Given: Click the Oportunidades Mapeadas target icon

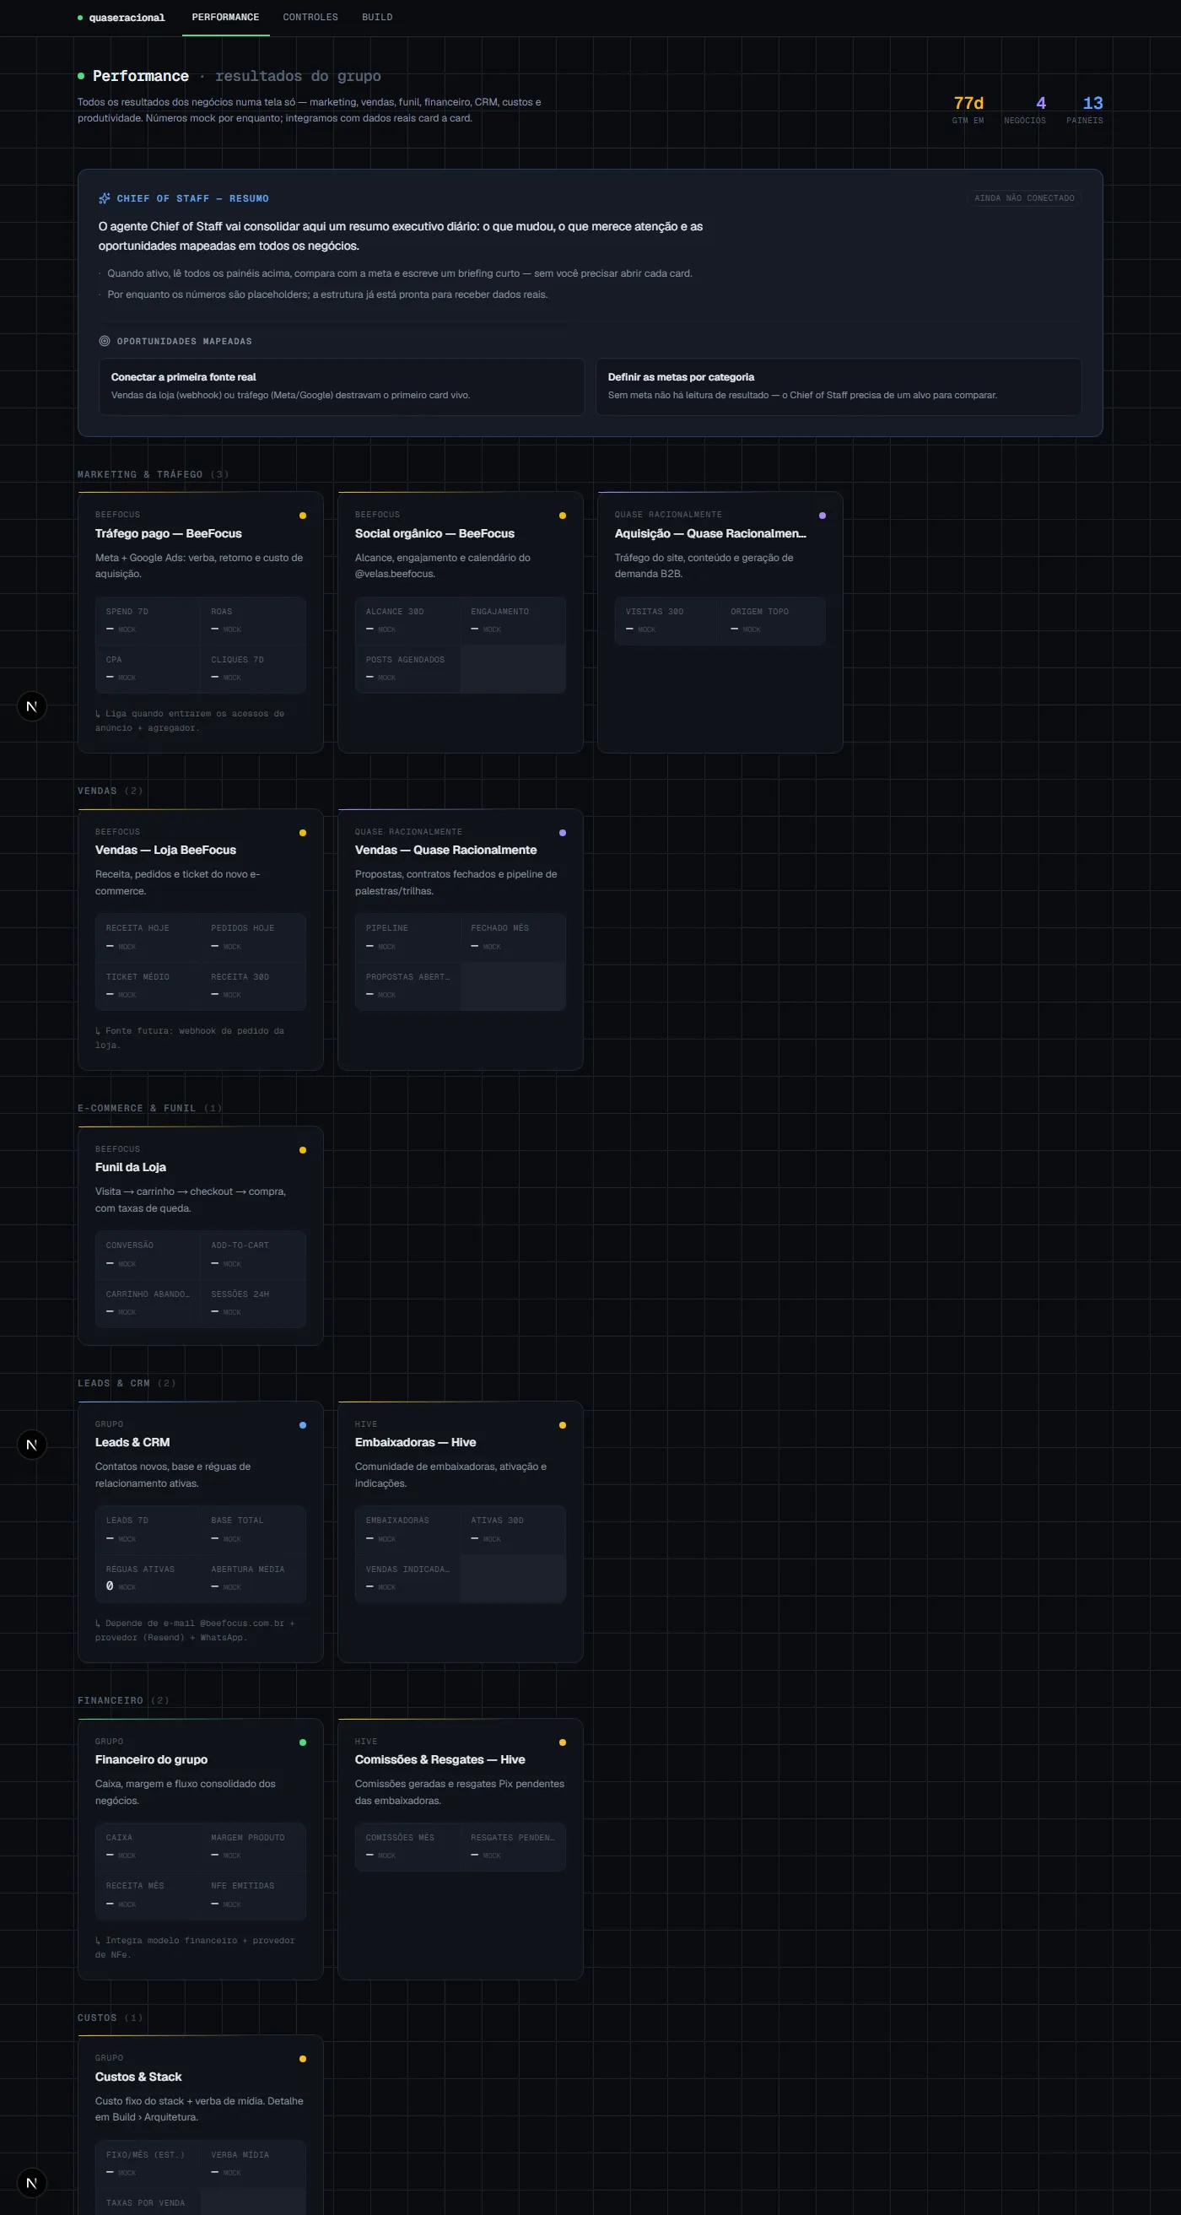Looking at the screenshot, I should [104, 342].
